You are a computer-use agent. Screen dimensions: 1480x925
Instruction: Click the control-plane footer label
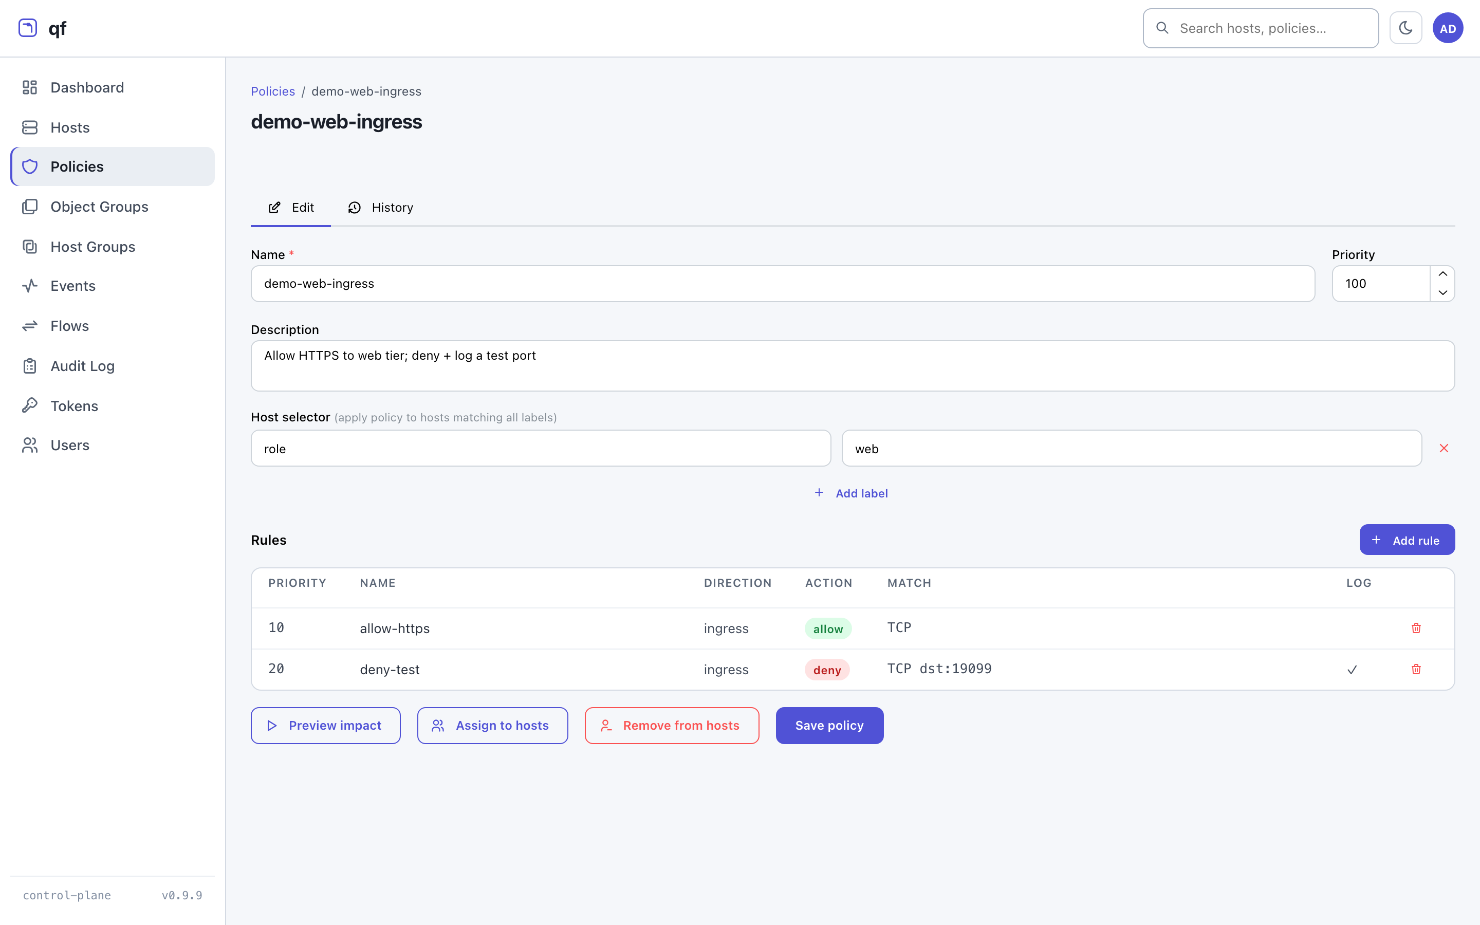[x=67, y=895]
